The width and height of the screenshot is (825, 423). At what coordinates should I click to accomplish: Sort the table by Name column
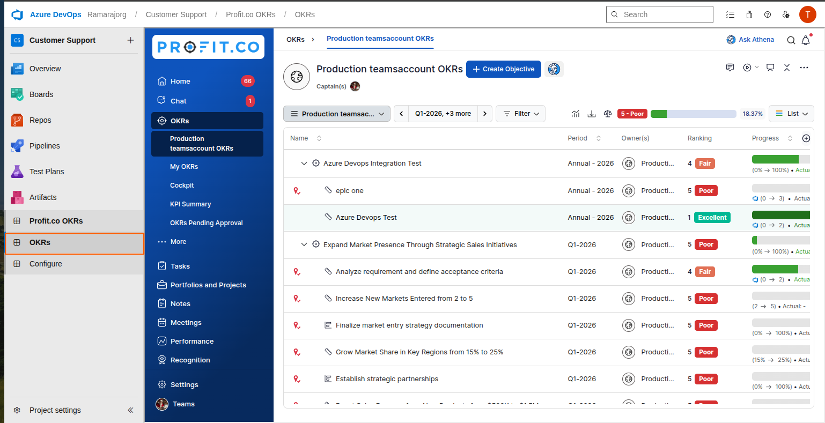319,138
